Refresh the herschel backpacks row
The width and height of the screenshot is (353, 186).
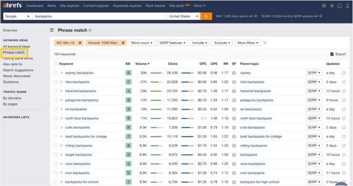(x=343, y=91)
